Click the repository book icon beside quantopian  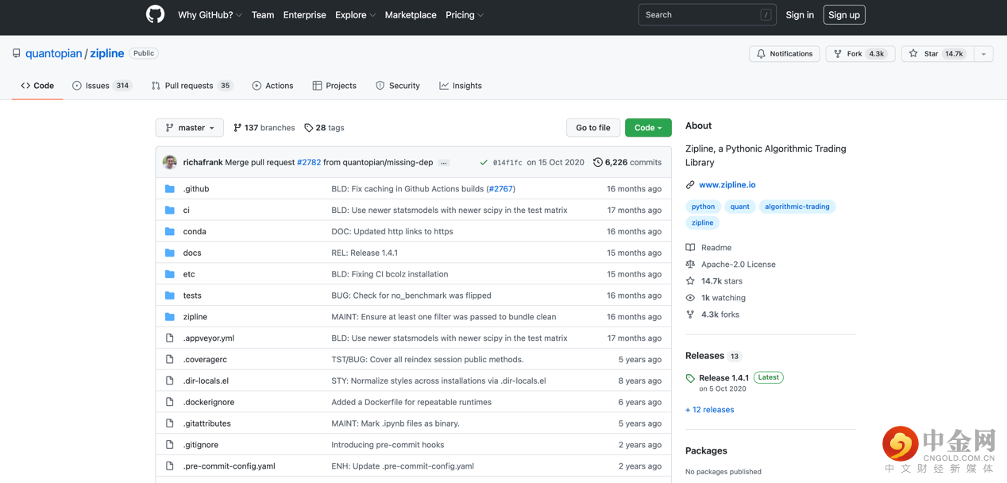pos(16,53)
